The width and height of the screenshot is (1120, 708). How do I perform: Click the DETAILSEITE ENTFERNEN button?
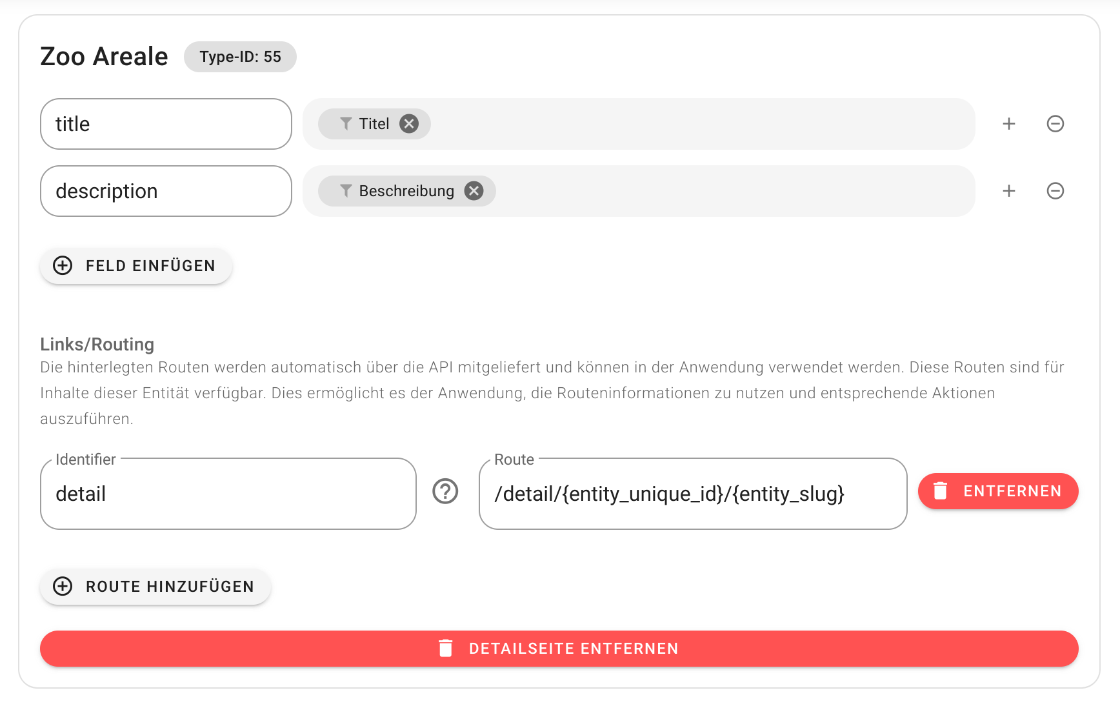[559, 649]
